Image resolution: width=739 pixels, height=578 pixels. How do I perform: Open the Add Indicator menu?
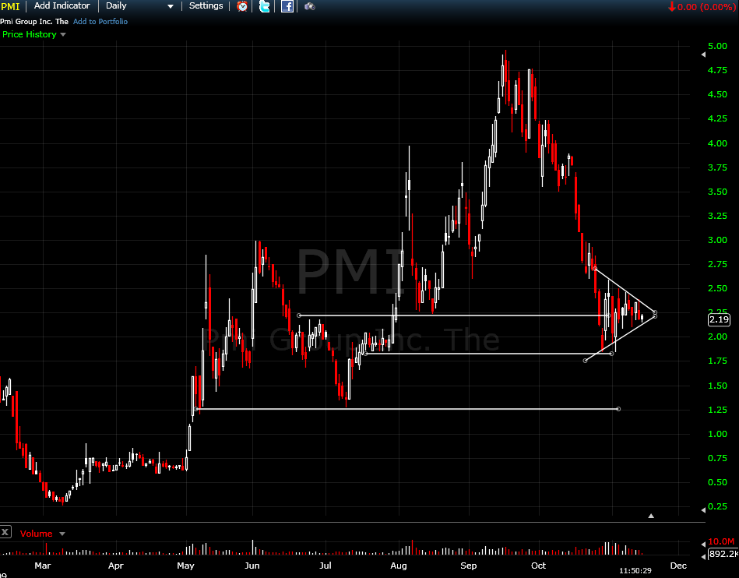(62, 5)
